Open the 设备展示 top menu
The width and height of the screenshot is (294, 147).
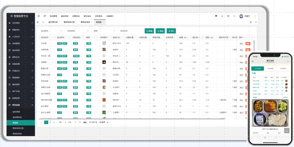(x=110, y=16)
